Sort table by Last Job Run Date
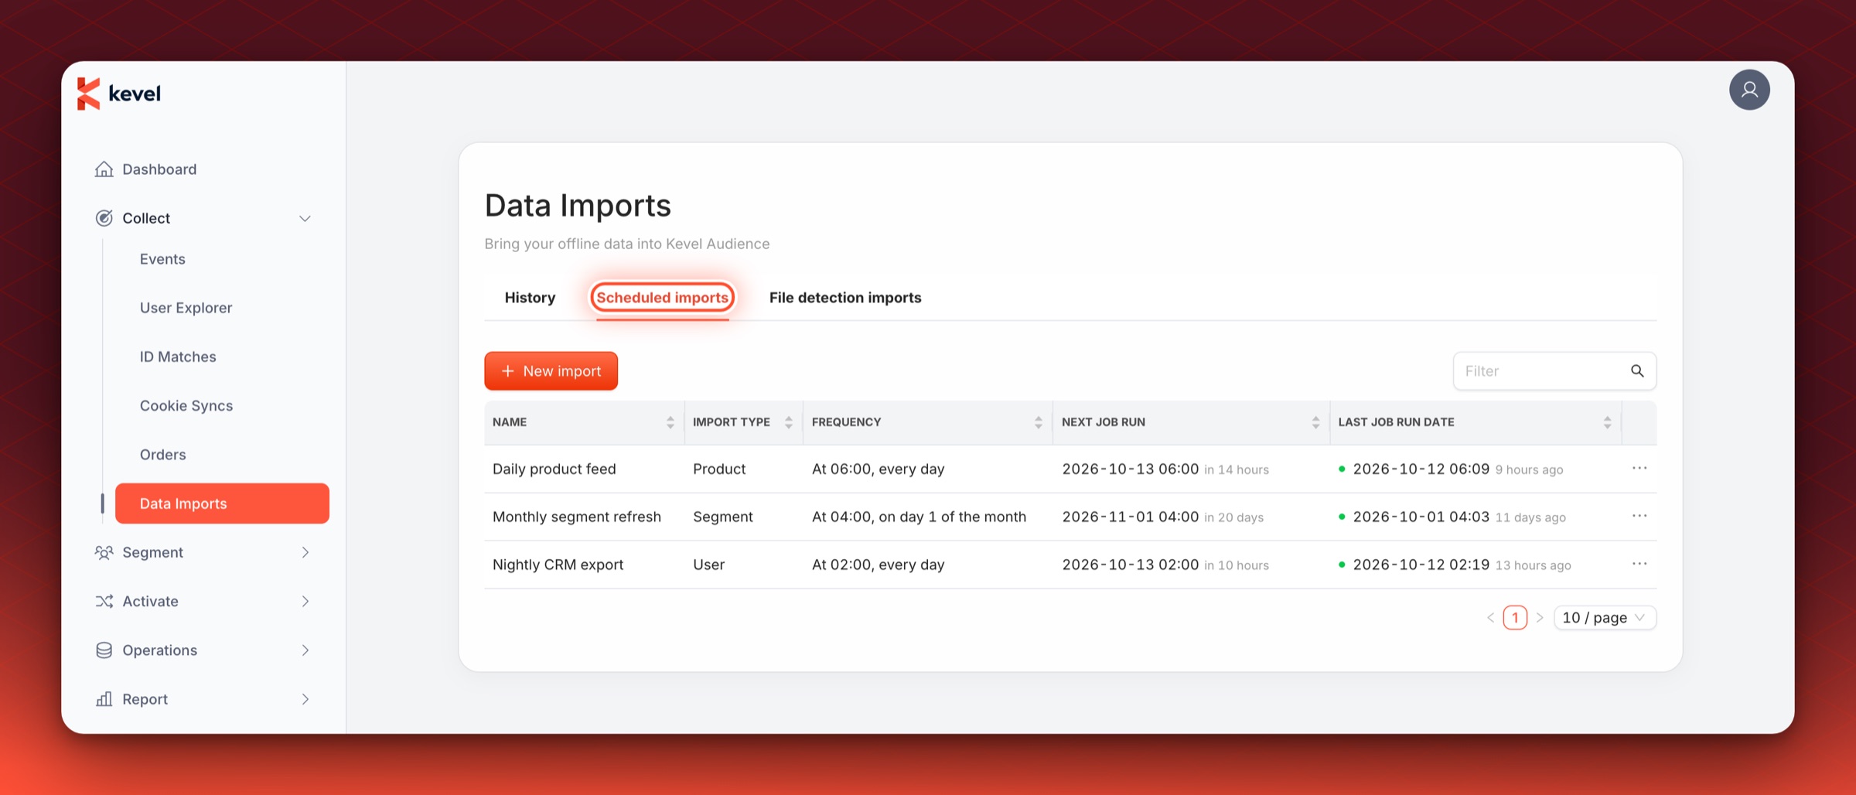Image resolution: width=1856 pixels, height=795 pixels. coord(1607,422)
